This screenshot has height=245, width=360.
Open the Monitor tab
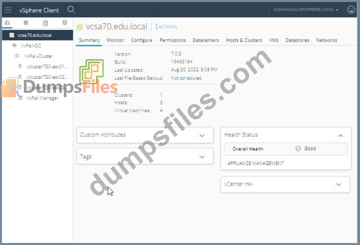[115, 40]
